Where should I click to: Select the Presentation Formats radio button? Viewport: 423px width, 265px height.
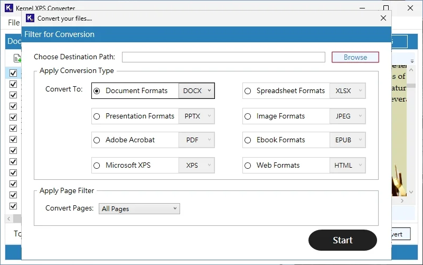point(97,116)
